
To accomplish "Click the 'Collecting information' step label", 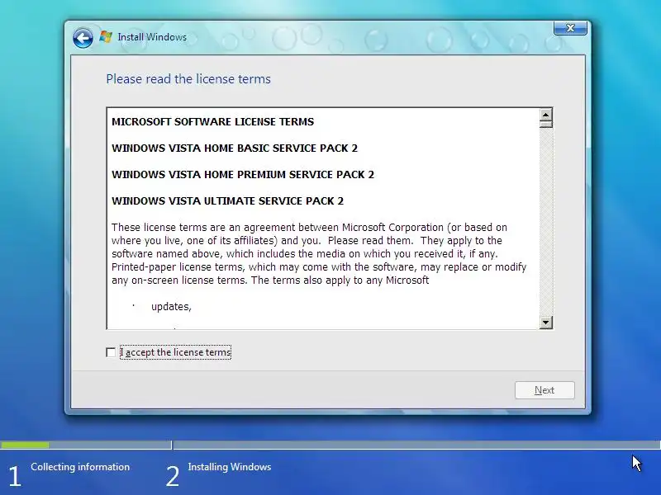I will click(80, 467).
